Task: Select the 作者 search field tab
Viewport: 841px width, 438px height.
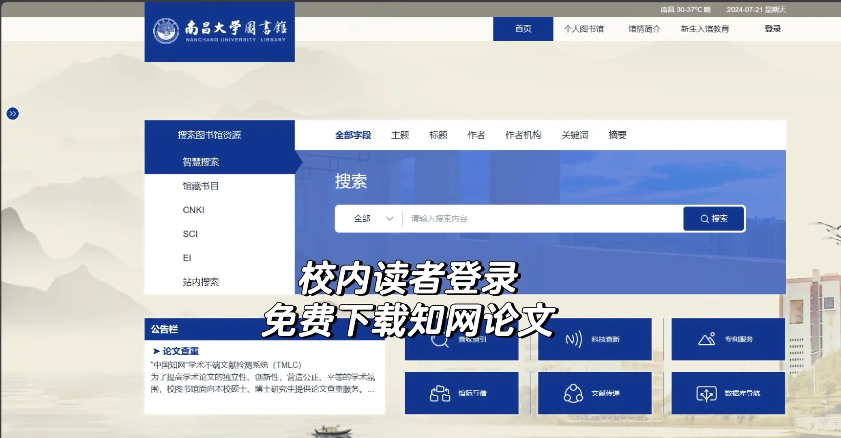Action: pyautogui.click(x=476, y=135)
